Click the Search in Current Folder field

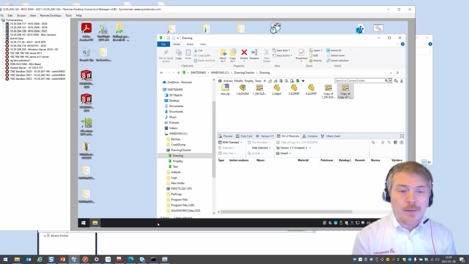coord(360,81)
